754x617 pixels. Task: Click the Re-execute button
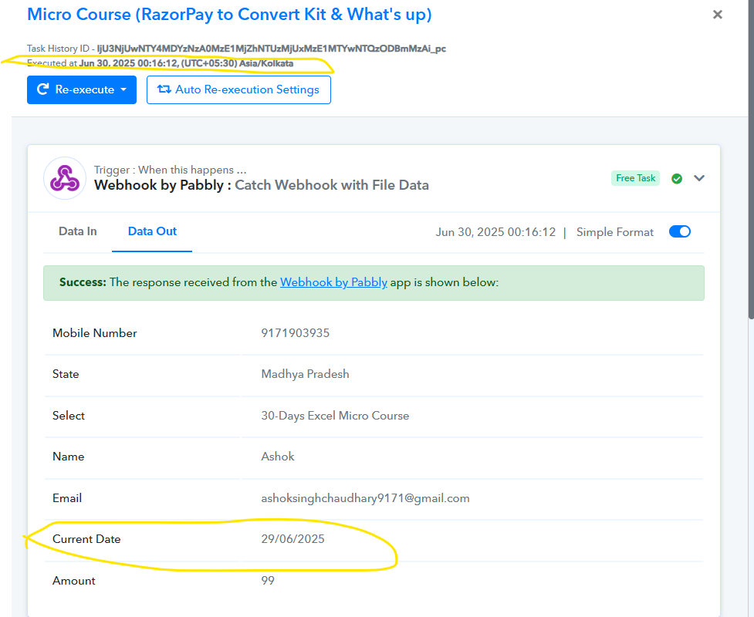(82, 90)
